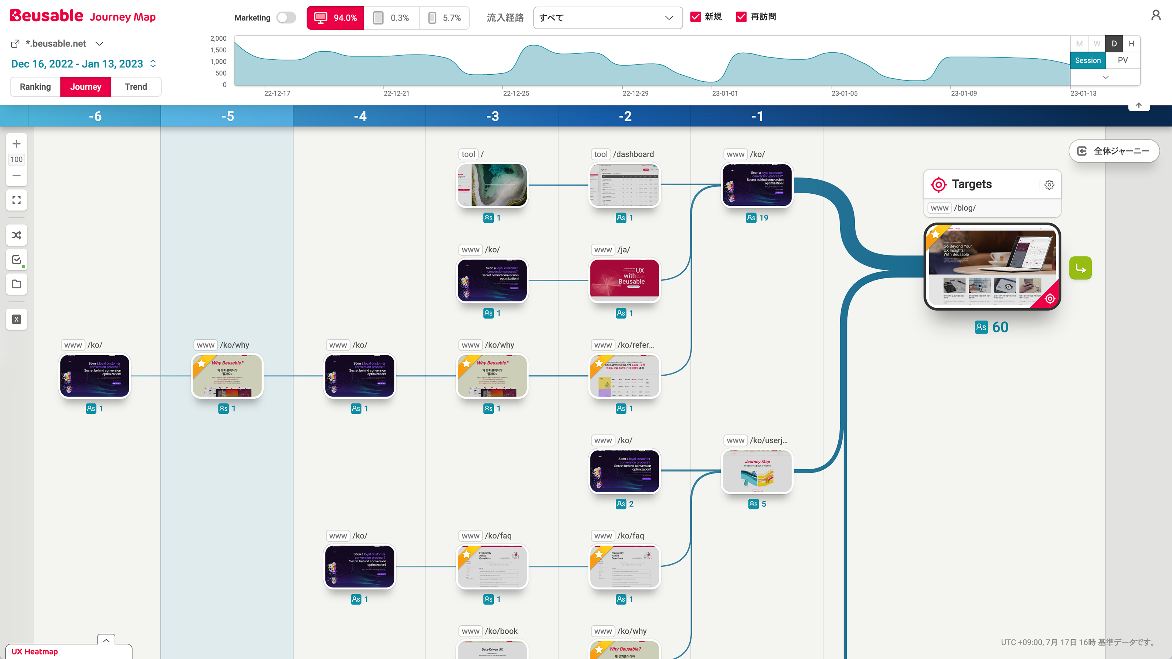Open the user account icon
Screen dimensions: 1172x659
tap(1156, 16)
